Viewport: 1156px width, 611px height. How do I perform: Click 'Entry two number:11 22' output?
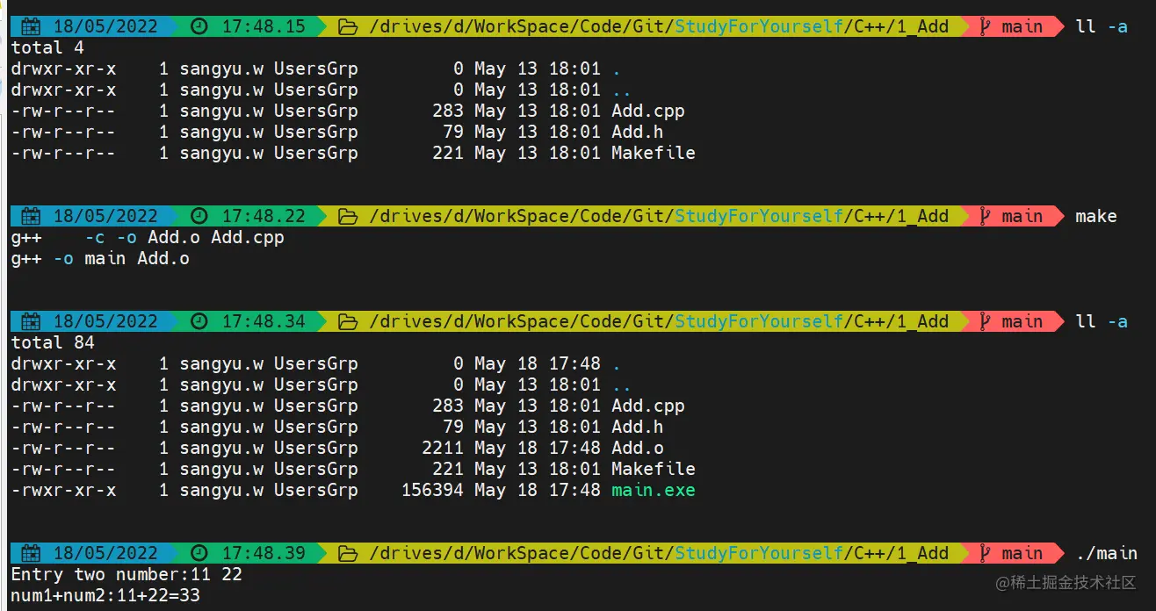(x=126, y=574)
